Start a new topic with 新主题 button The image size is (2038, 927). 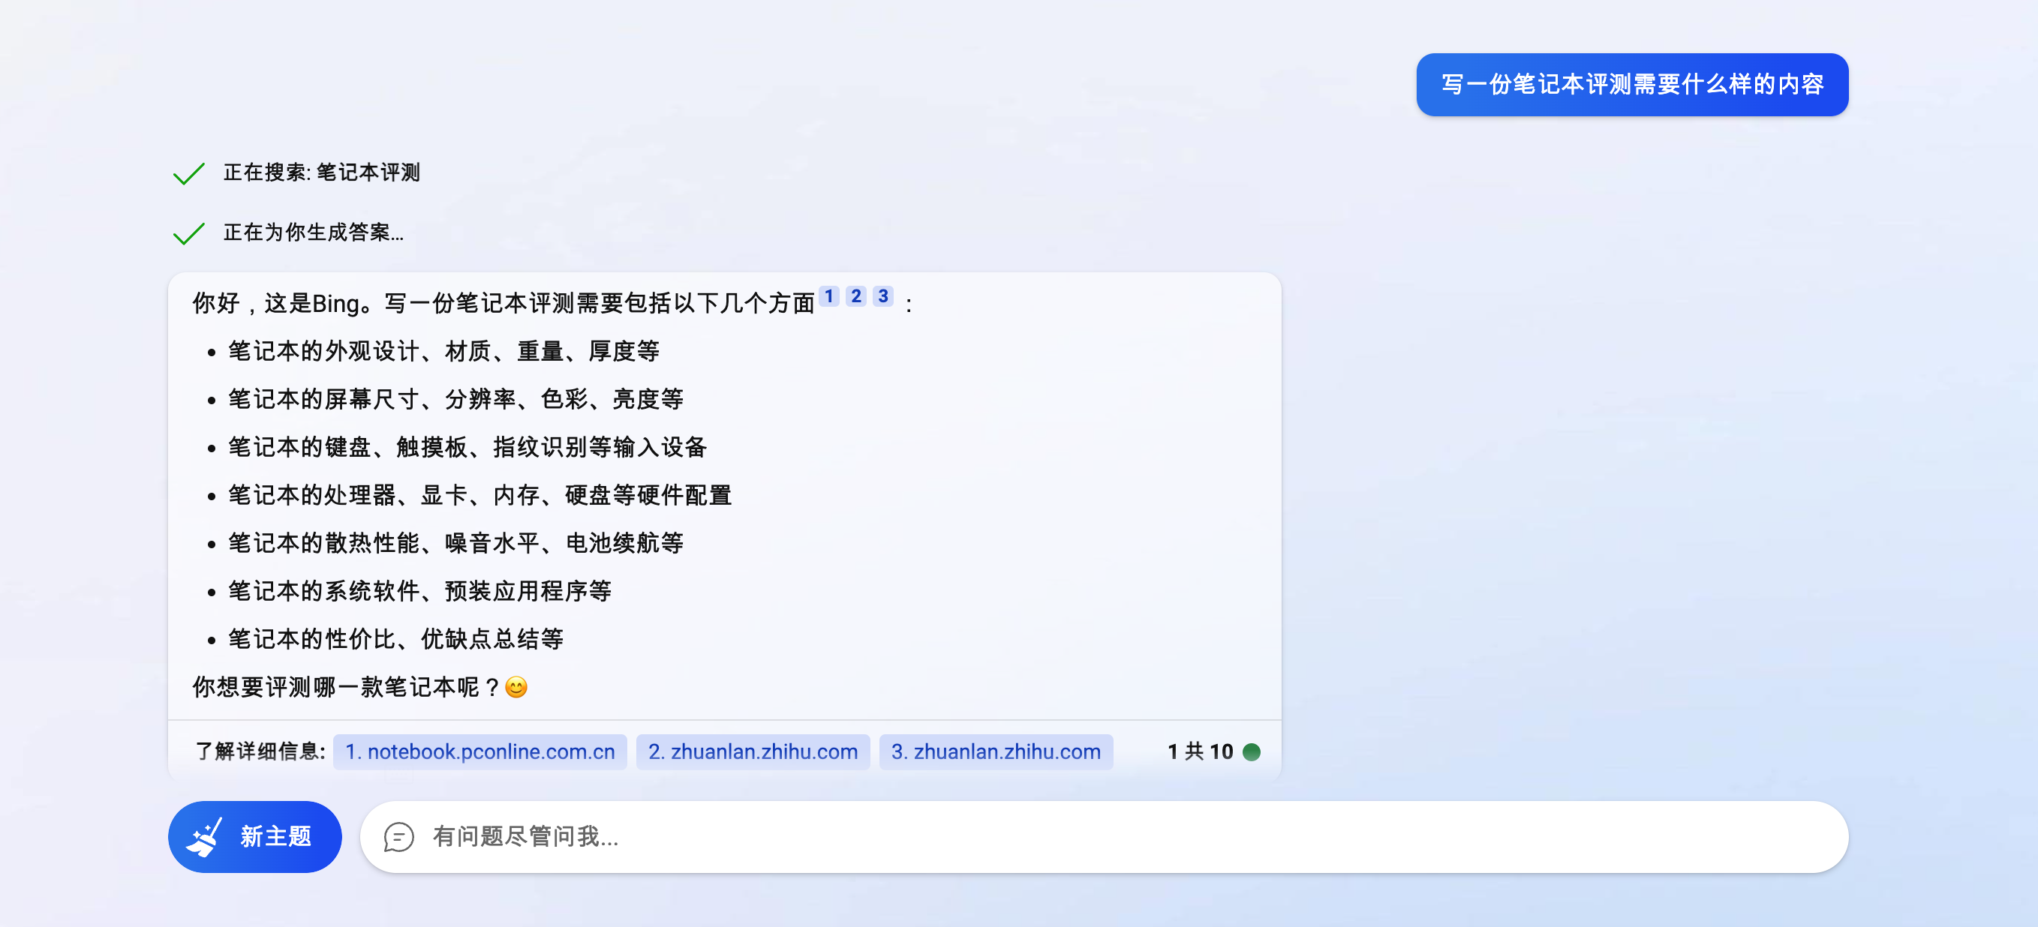point(255,836)
